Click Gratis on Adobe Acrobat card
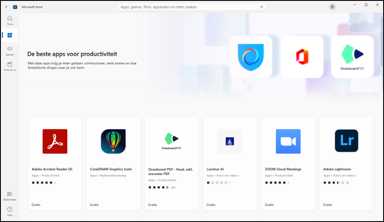This screenshot has height=222, width=384. [x=36, y=205]
